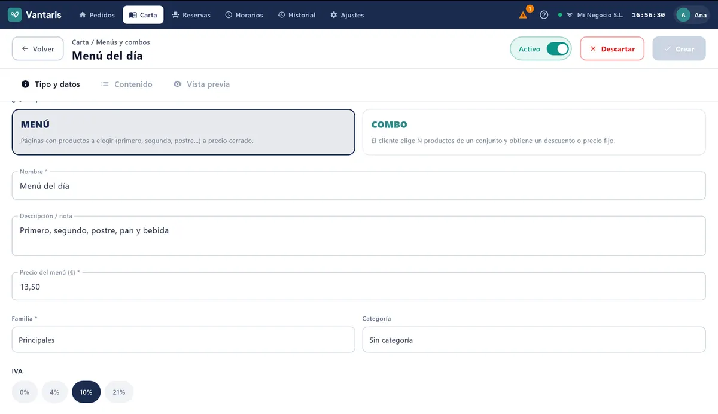Open the Pedidos section
The image size is (718, 414).
tap(97, 15)
